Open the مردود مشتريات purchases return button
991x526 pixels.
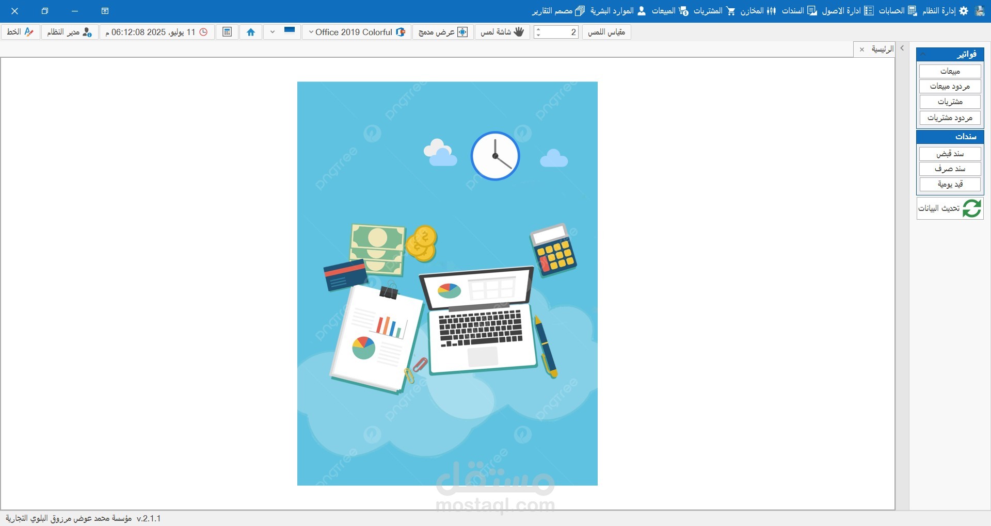coord(950,118)
